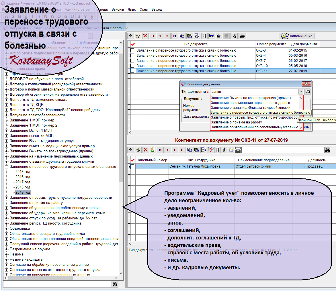Click the envelope mail icon in contingent toolbar

click(231, 150)
